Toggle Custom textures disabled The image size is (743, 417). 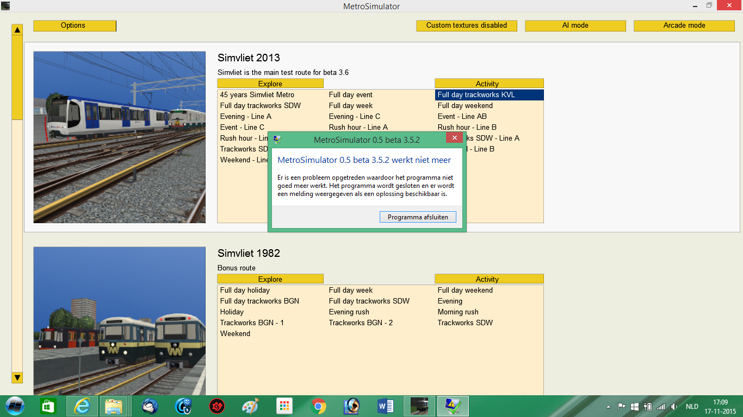[467, 26]
